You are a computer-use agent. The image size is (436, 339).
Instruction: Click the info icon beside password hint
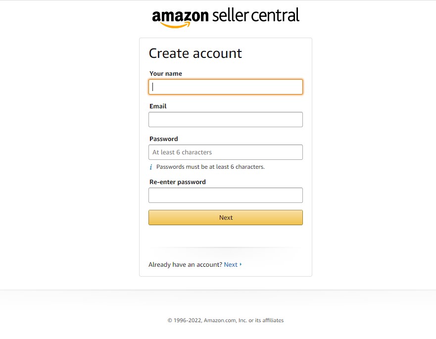151,167
